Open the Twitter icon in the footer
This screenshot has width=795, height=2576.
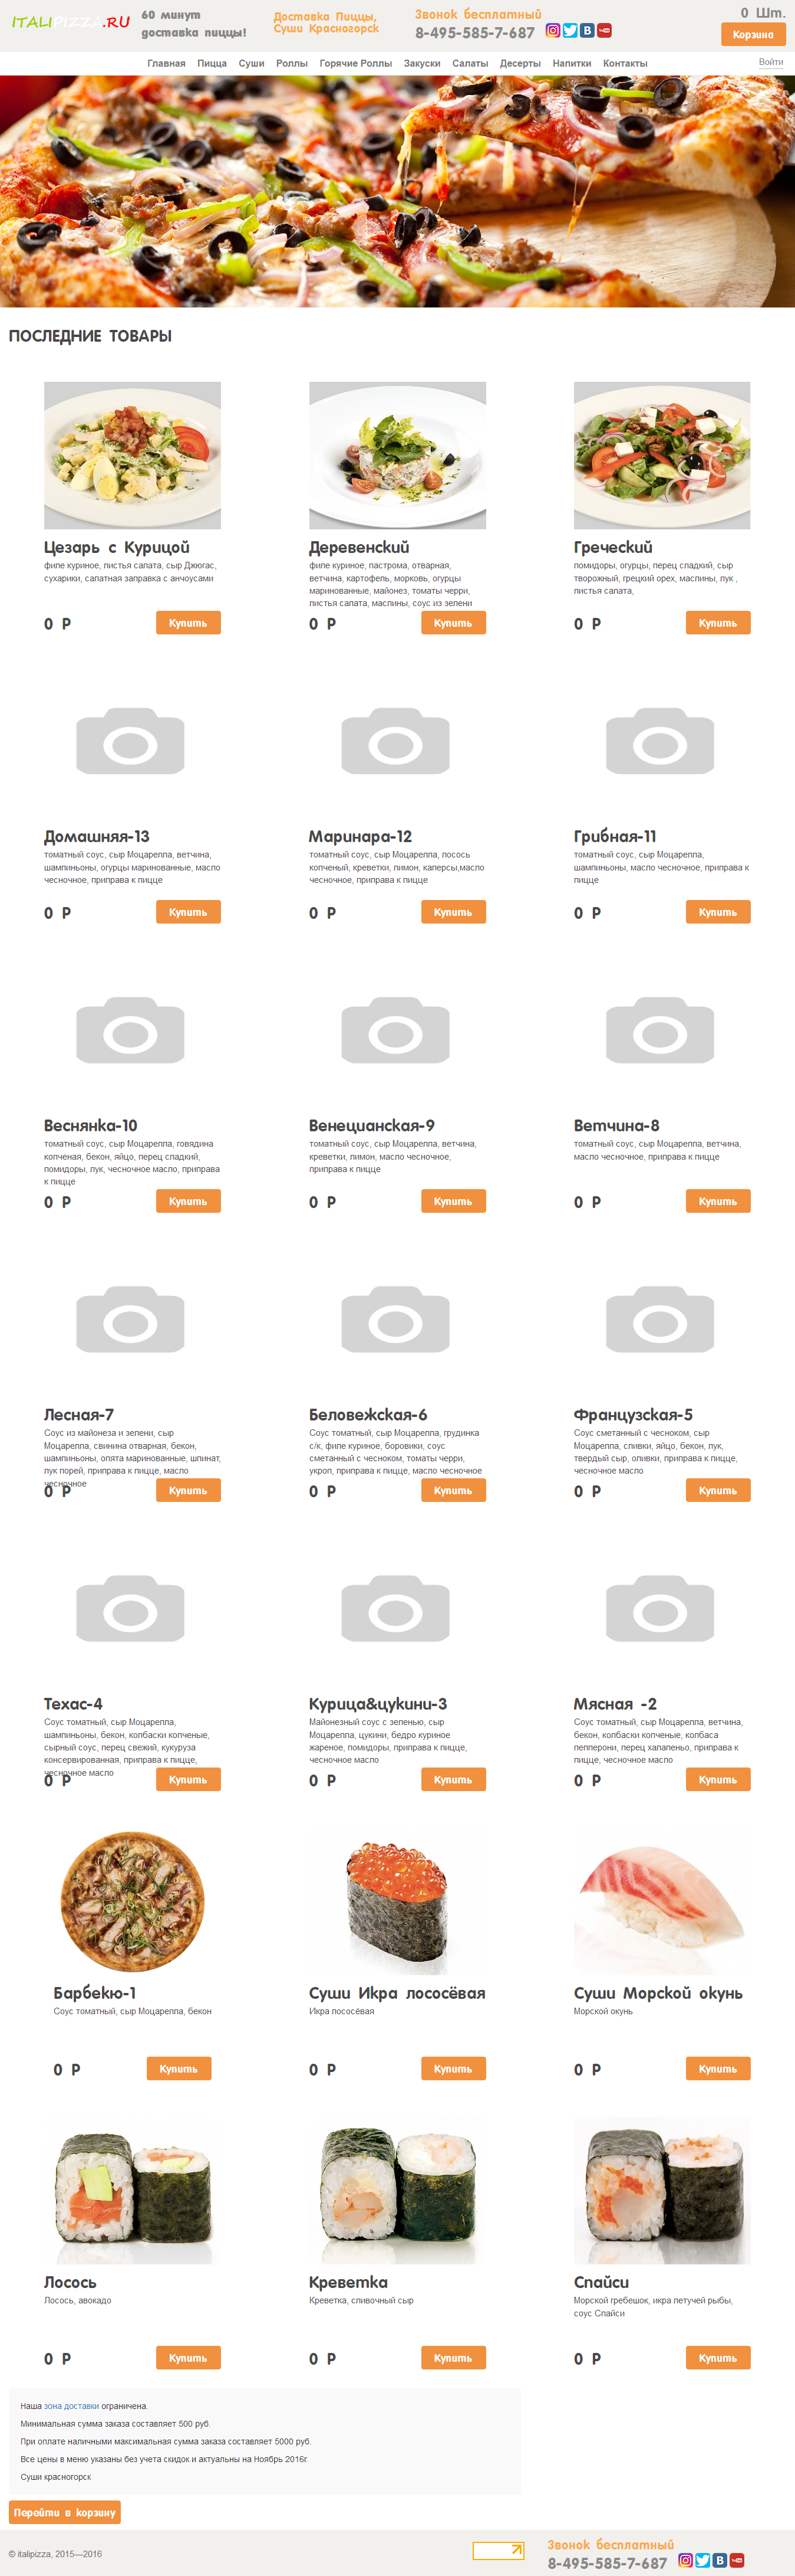(702, 2560)
